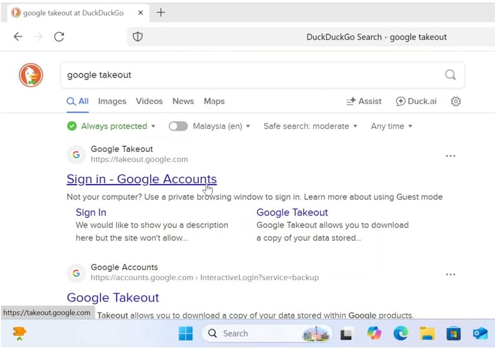Close the google takeout browser tab

point(141,13)
